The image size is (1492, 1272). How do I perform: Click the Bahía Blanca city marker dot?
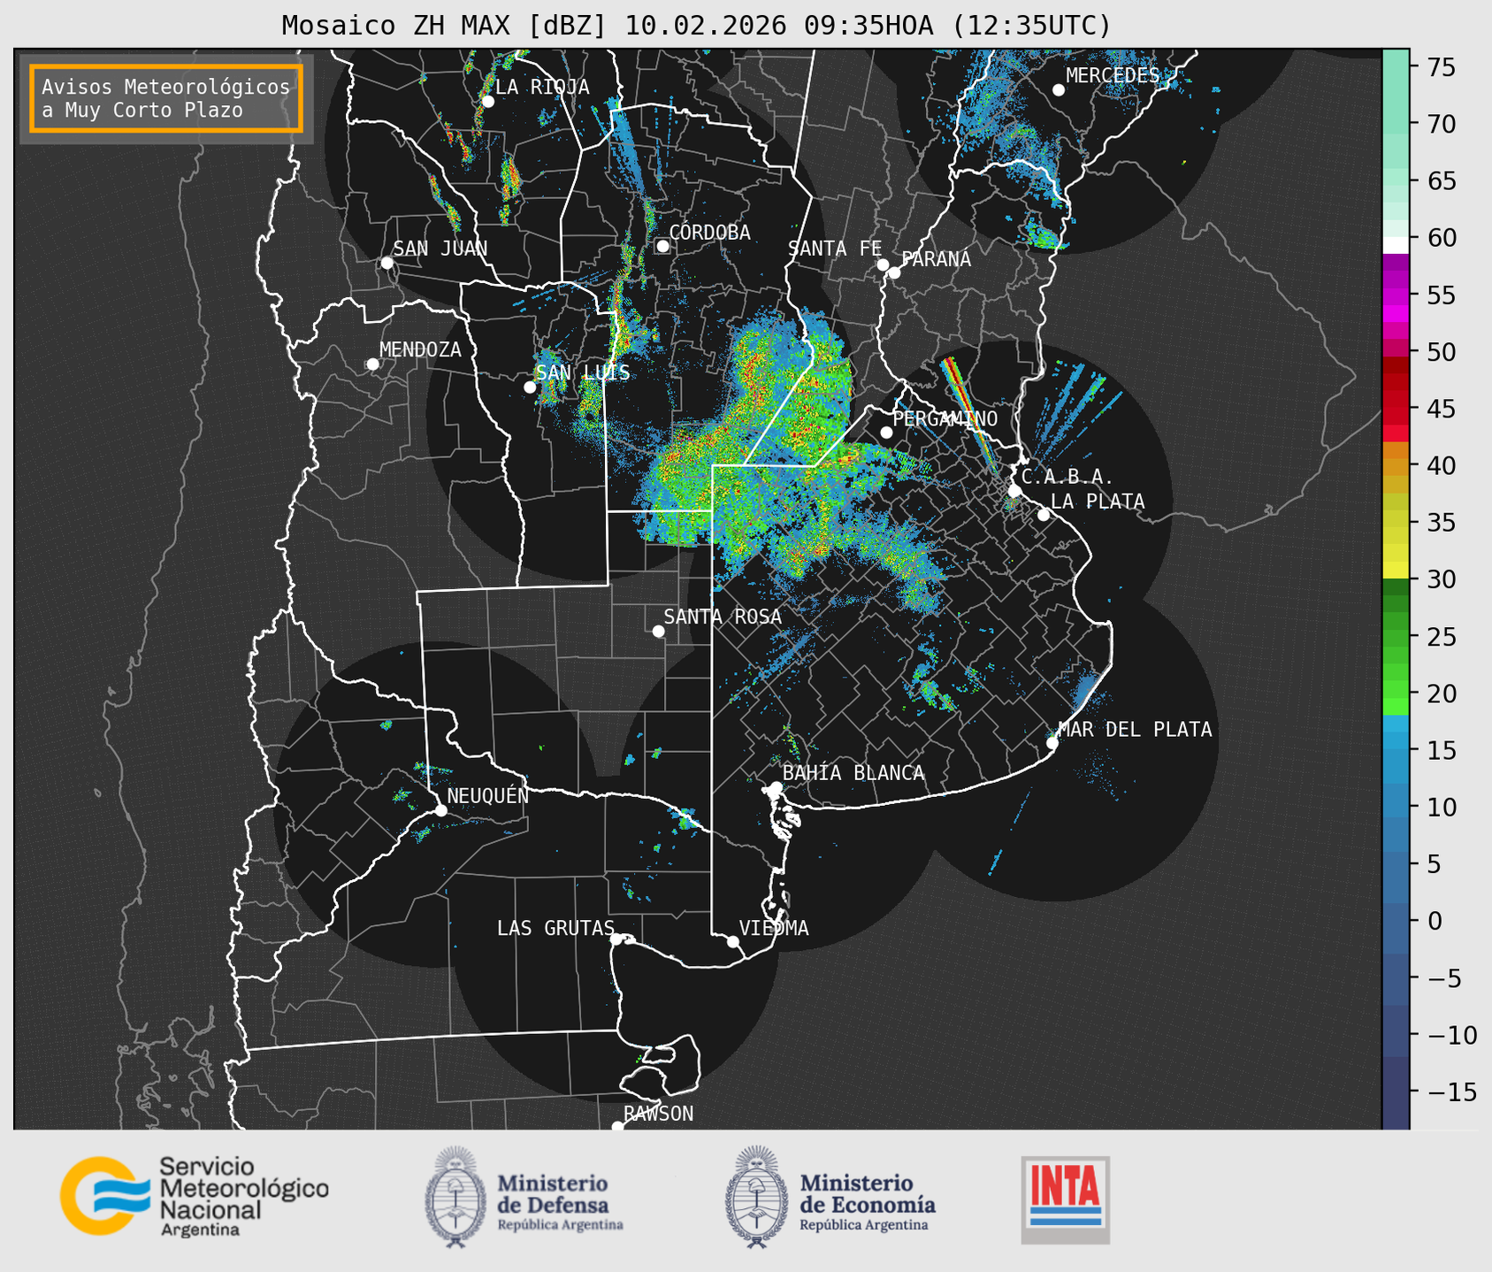click(x=776, y=787)
